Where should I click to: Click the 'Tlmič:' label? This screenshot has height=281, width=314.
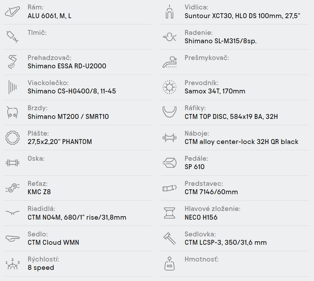click(x=37, y=32)
